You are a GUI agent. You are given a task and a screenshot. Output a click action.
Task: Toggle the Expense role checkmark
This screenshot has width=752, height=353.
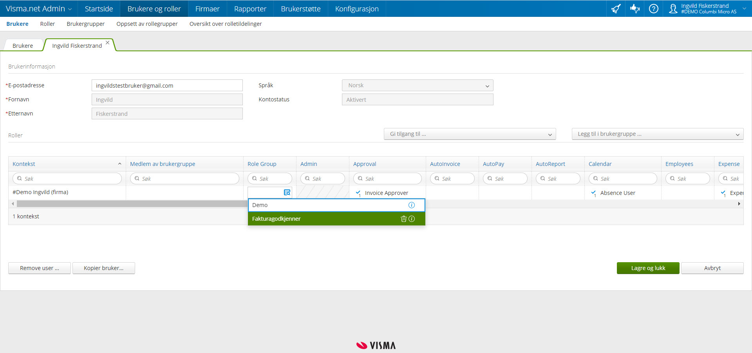(x=723, y=193)
